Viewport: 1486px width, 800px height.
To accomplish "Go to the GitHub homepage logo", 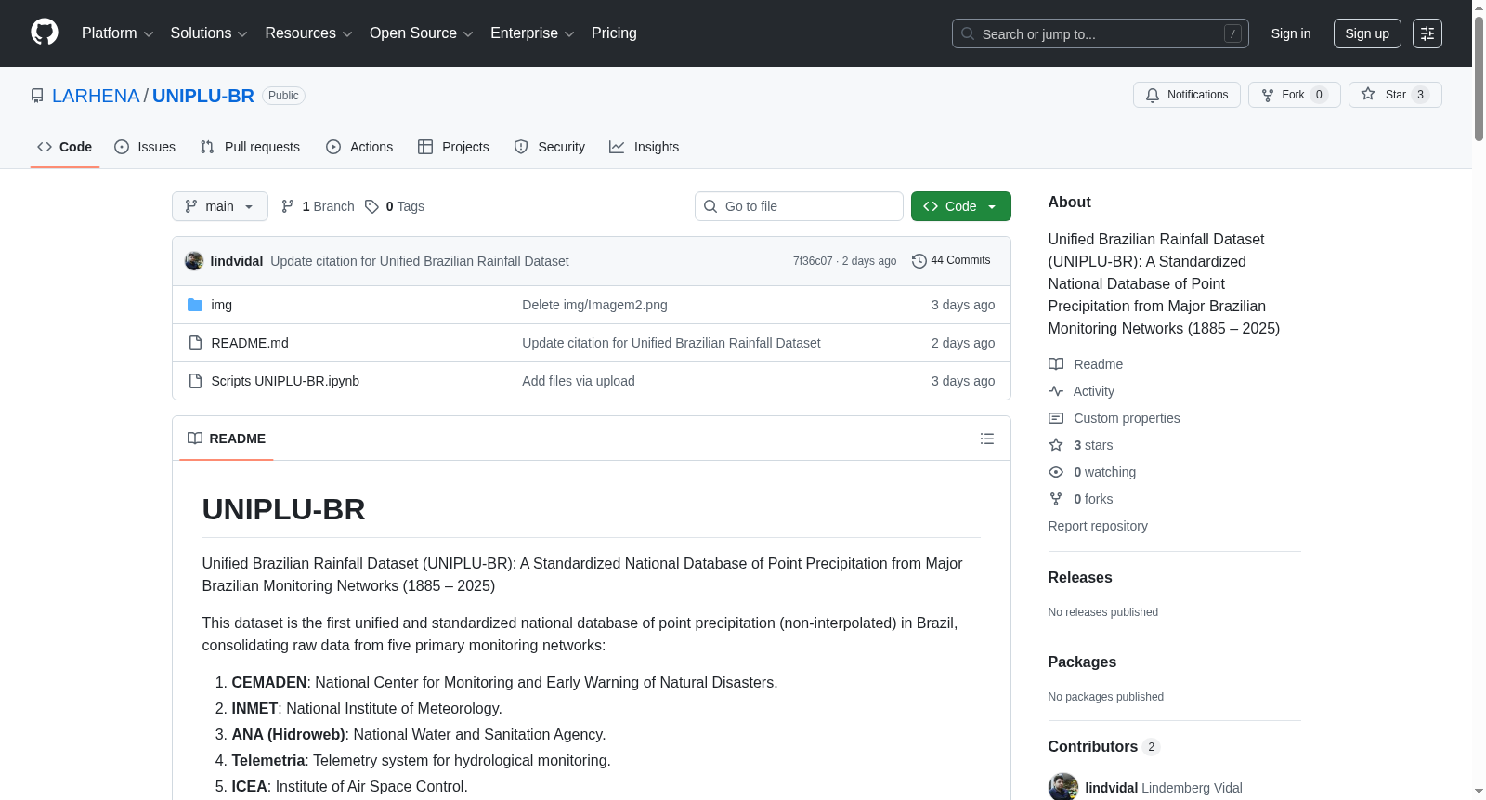I will pos(45,33).
